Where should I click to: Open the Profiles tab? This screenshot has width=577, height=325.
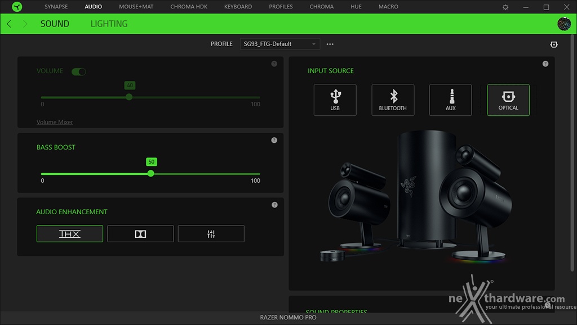coord(281,7)
